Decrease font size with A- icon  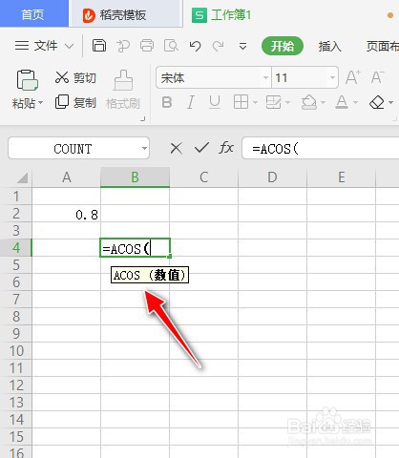378,77
